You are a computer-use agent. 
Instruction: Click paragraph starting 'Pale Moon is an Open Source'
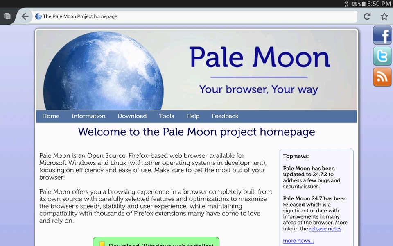click(153, 166)
